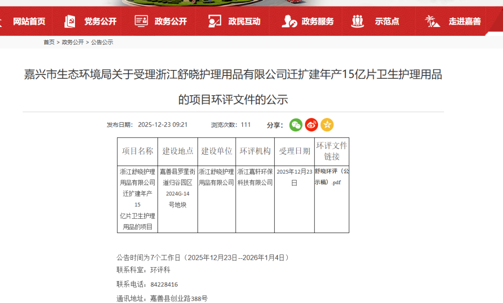Click the WeChat share icon
The image size is (503, 303).
296,125
